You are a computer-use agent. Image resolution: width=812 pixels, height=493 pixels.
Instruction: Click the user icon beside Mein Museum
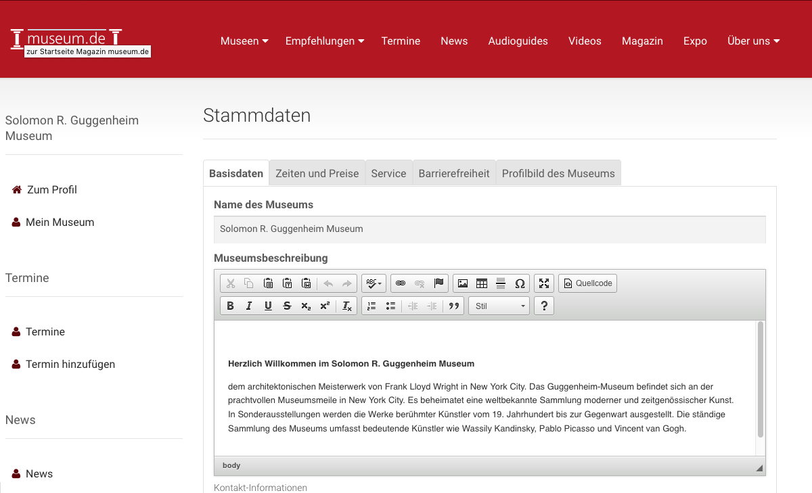(x=16, y=222)
